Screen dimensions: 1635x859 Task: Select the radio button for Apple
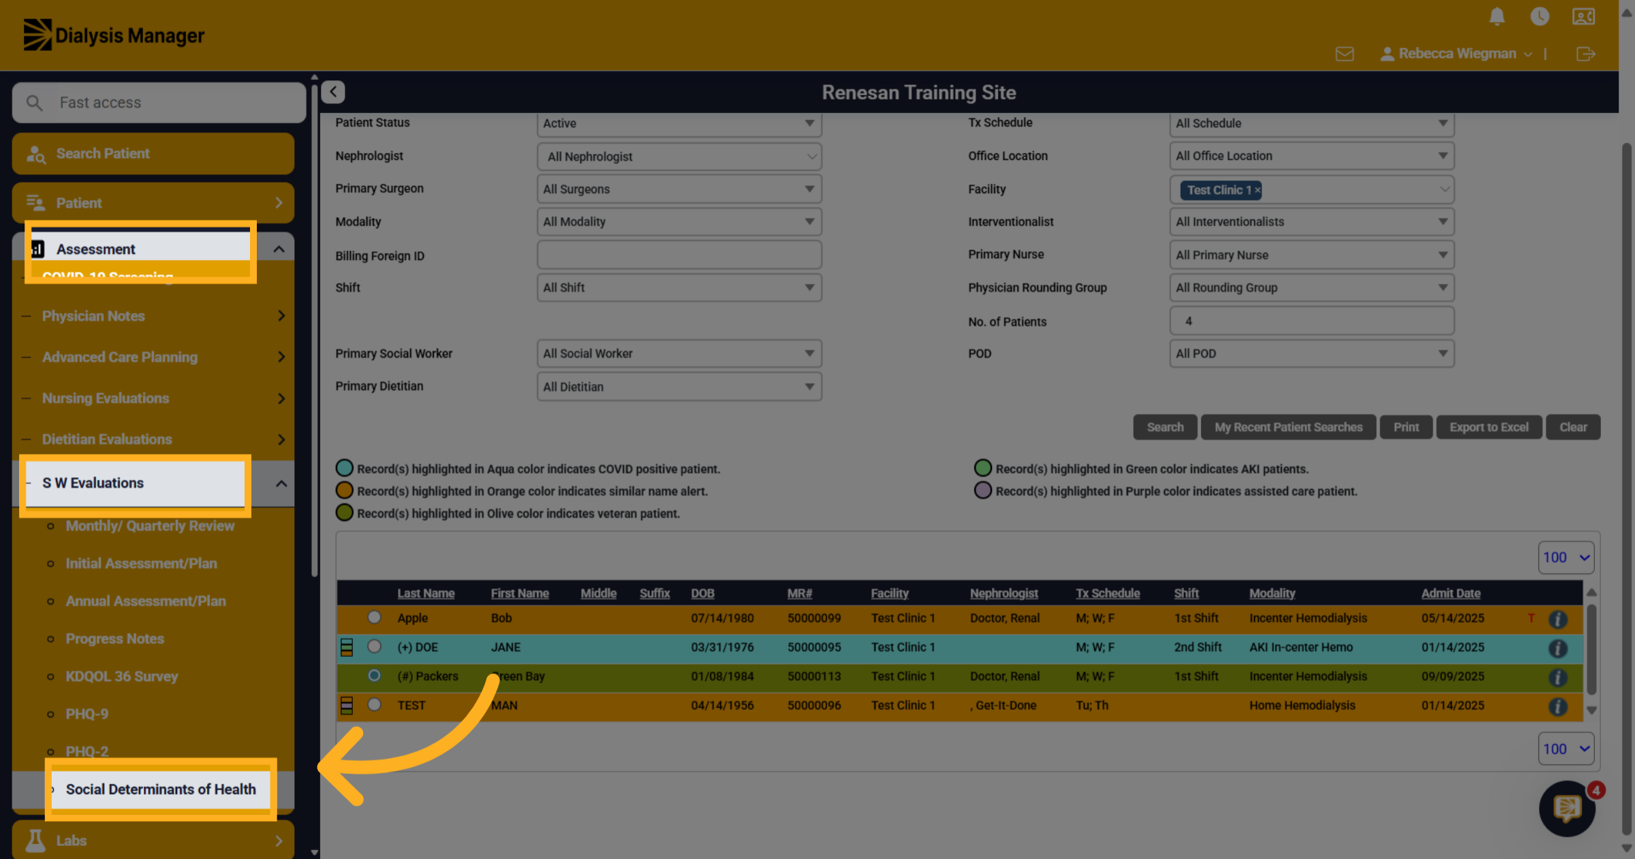[374, 617]
